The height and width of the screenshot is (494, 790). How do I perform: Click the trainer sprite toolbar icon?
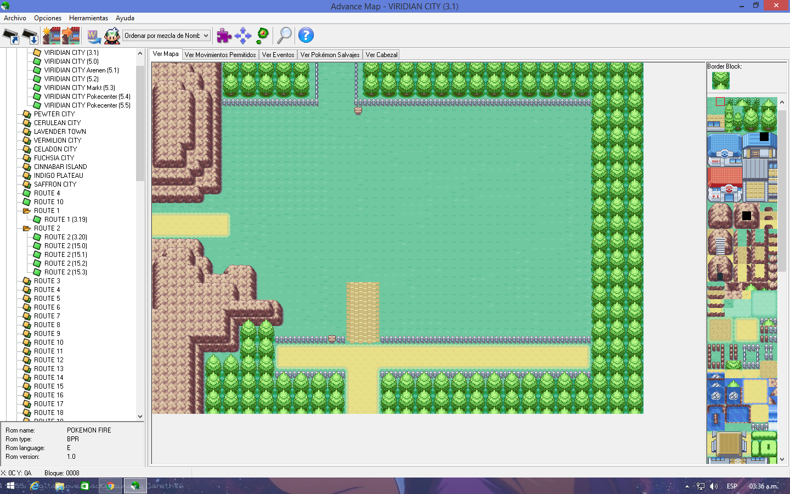click(112, 36)
